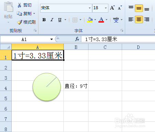Select row 6 header

click(6, 106)
